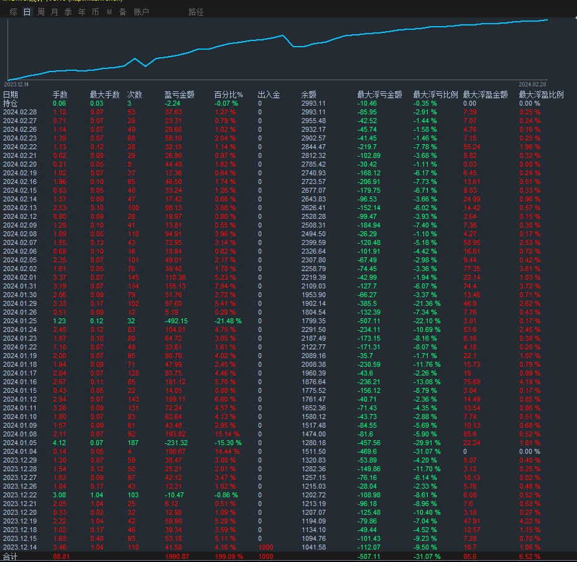577x562 pixels.
Task: Click the 路径 path button
Action: click(196, 12)
